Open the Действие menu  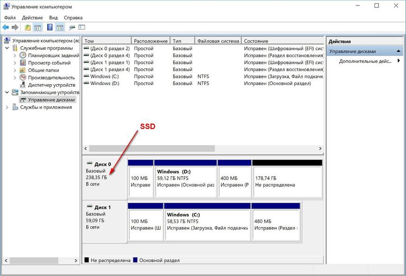(x=32, y=18)
